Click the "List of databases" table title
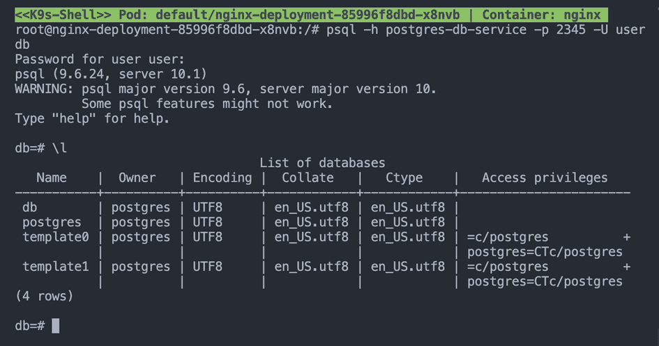The height and width of the screenshot is (346, 659). [322, 163]
